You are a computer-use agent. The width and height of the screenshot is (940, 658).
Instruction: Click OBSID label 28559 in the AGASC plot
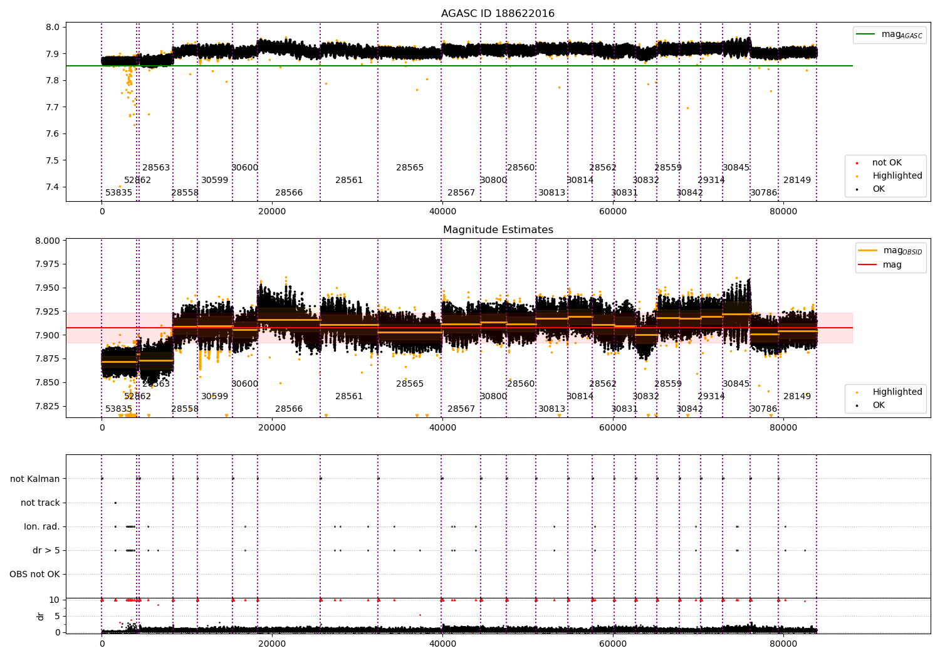668,168
